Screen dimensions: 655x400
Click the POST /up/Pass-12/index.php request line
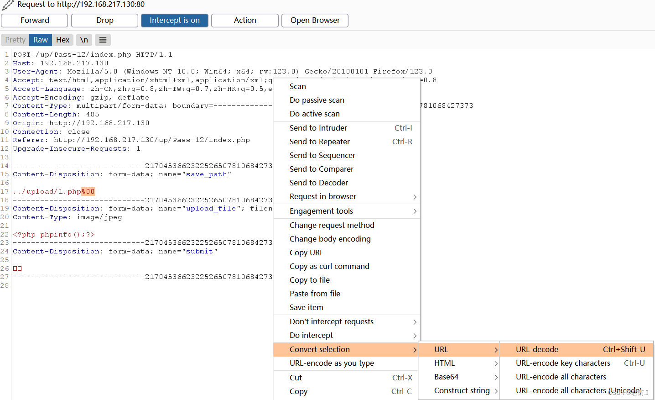[93, 54]
